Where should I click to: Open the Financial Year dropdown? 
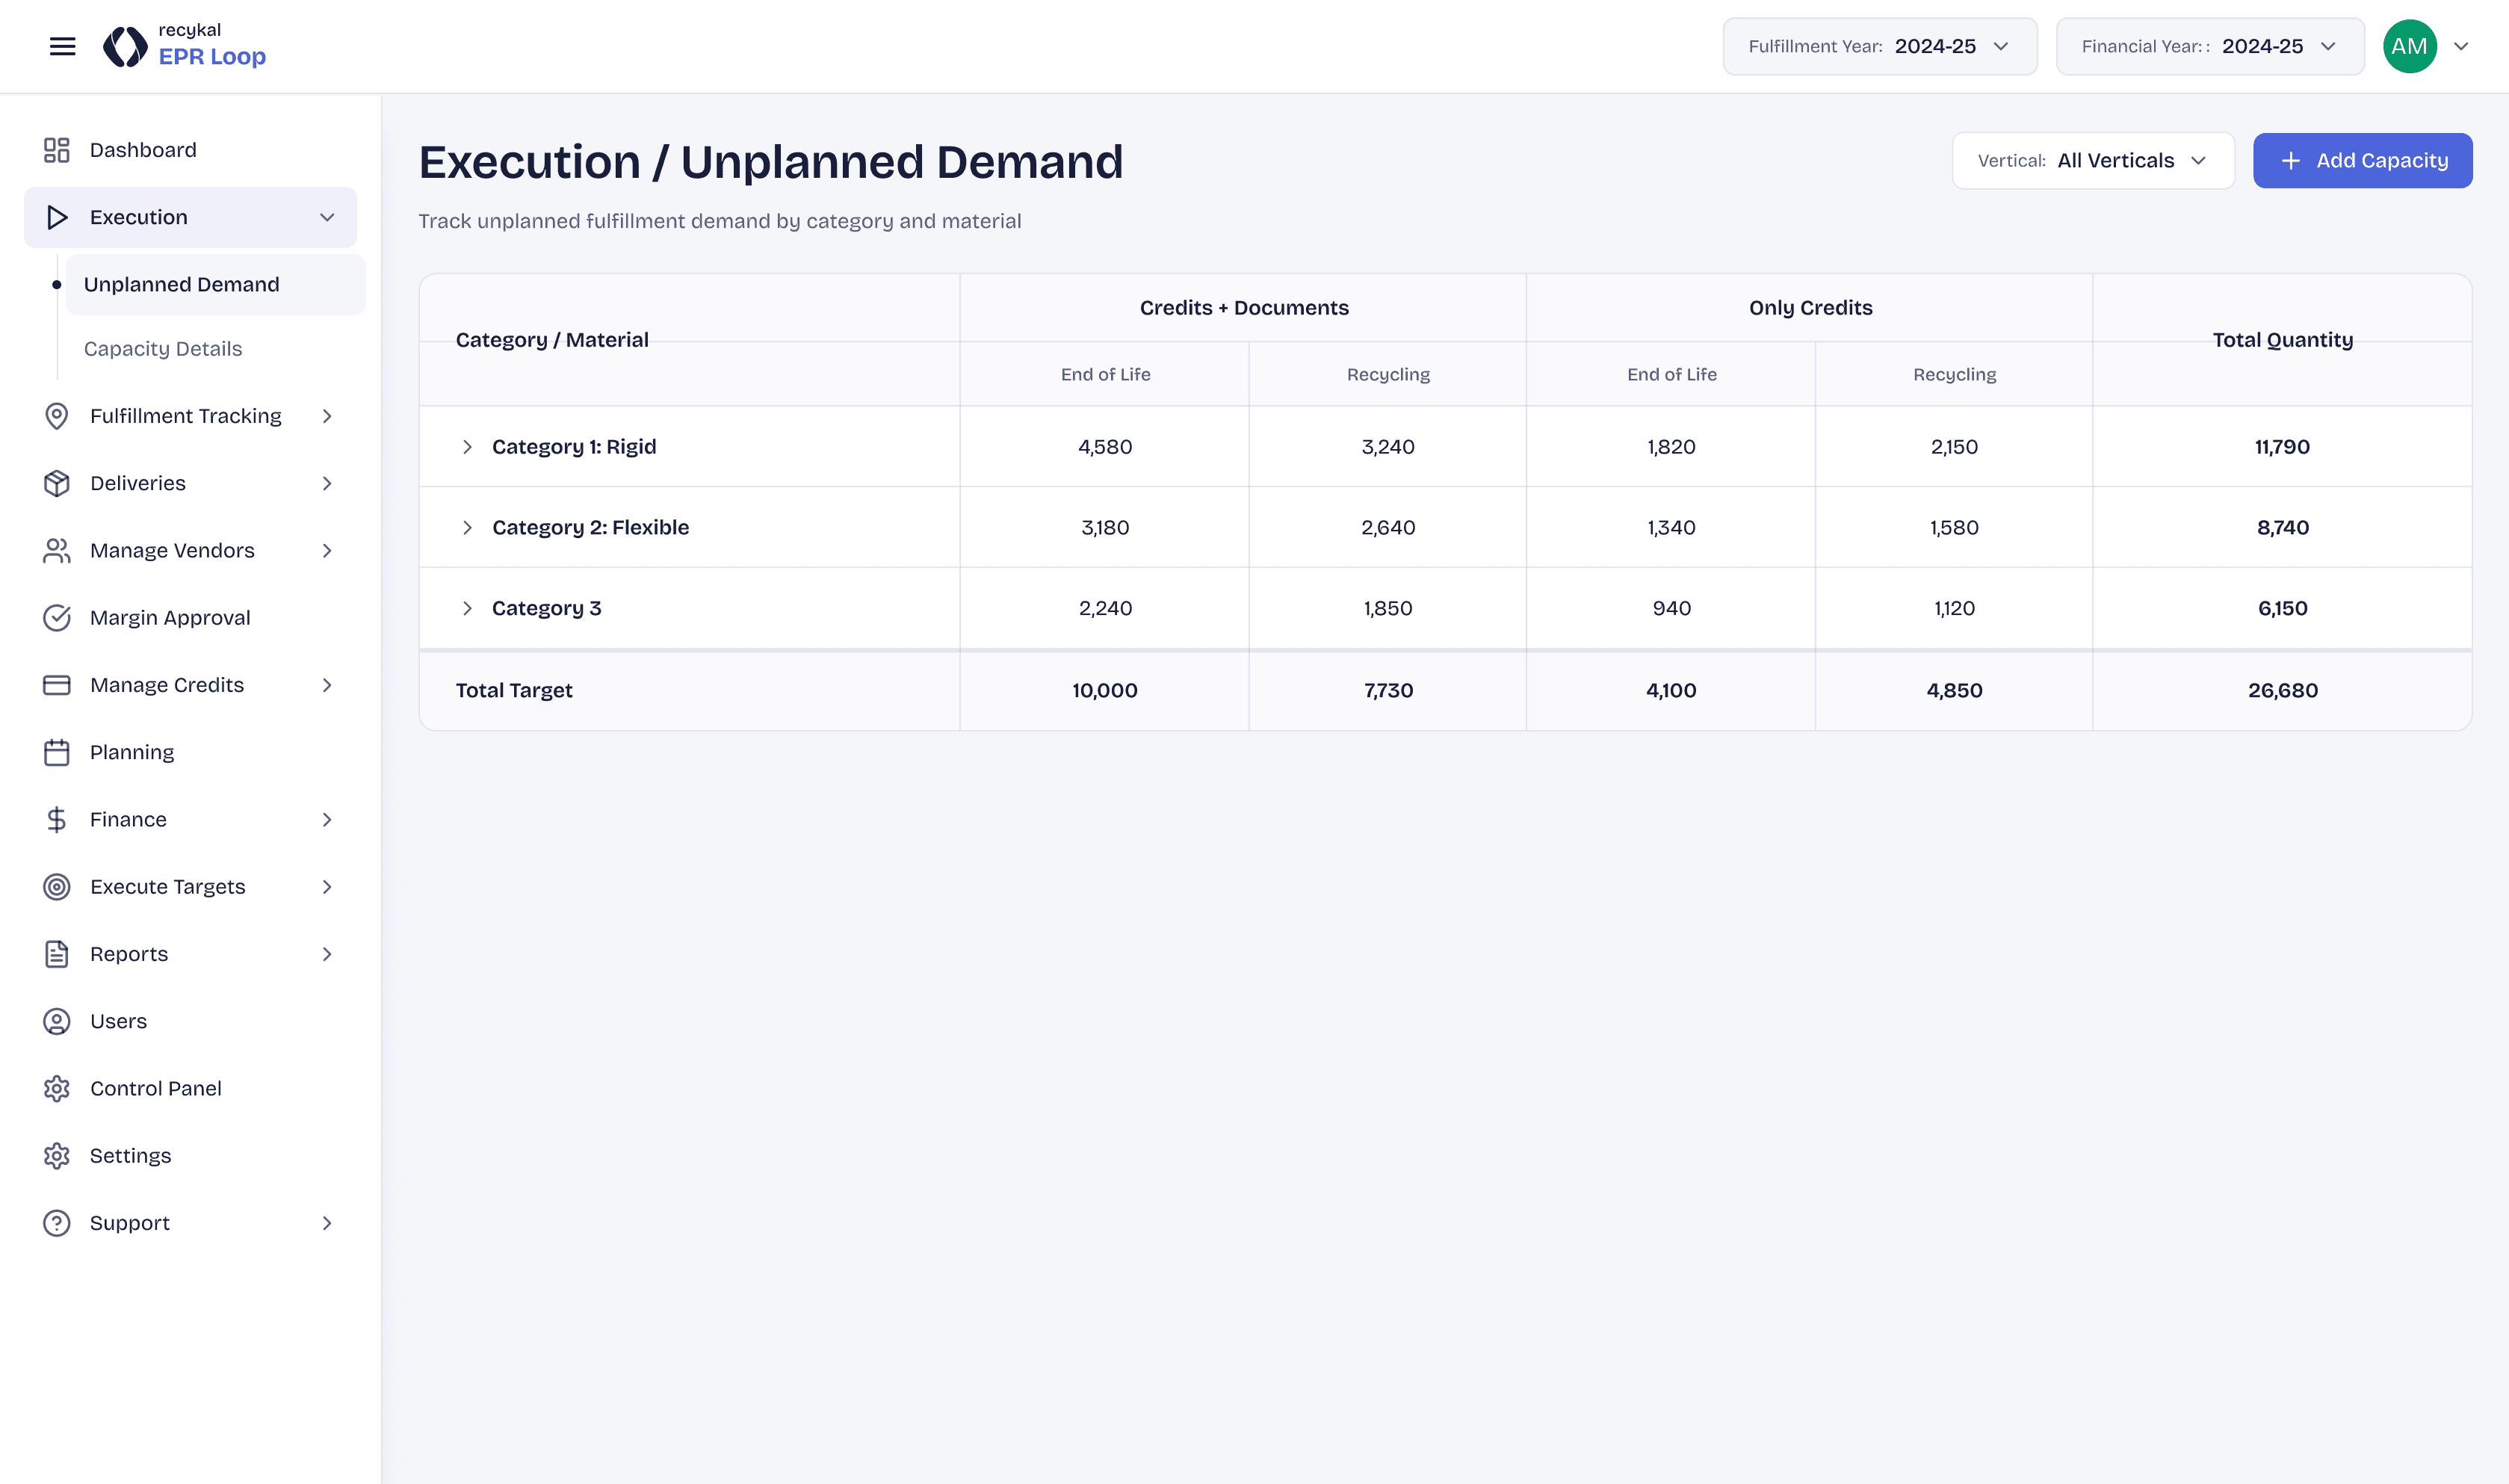pyautogui.click(x=2209, y=46)
